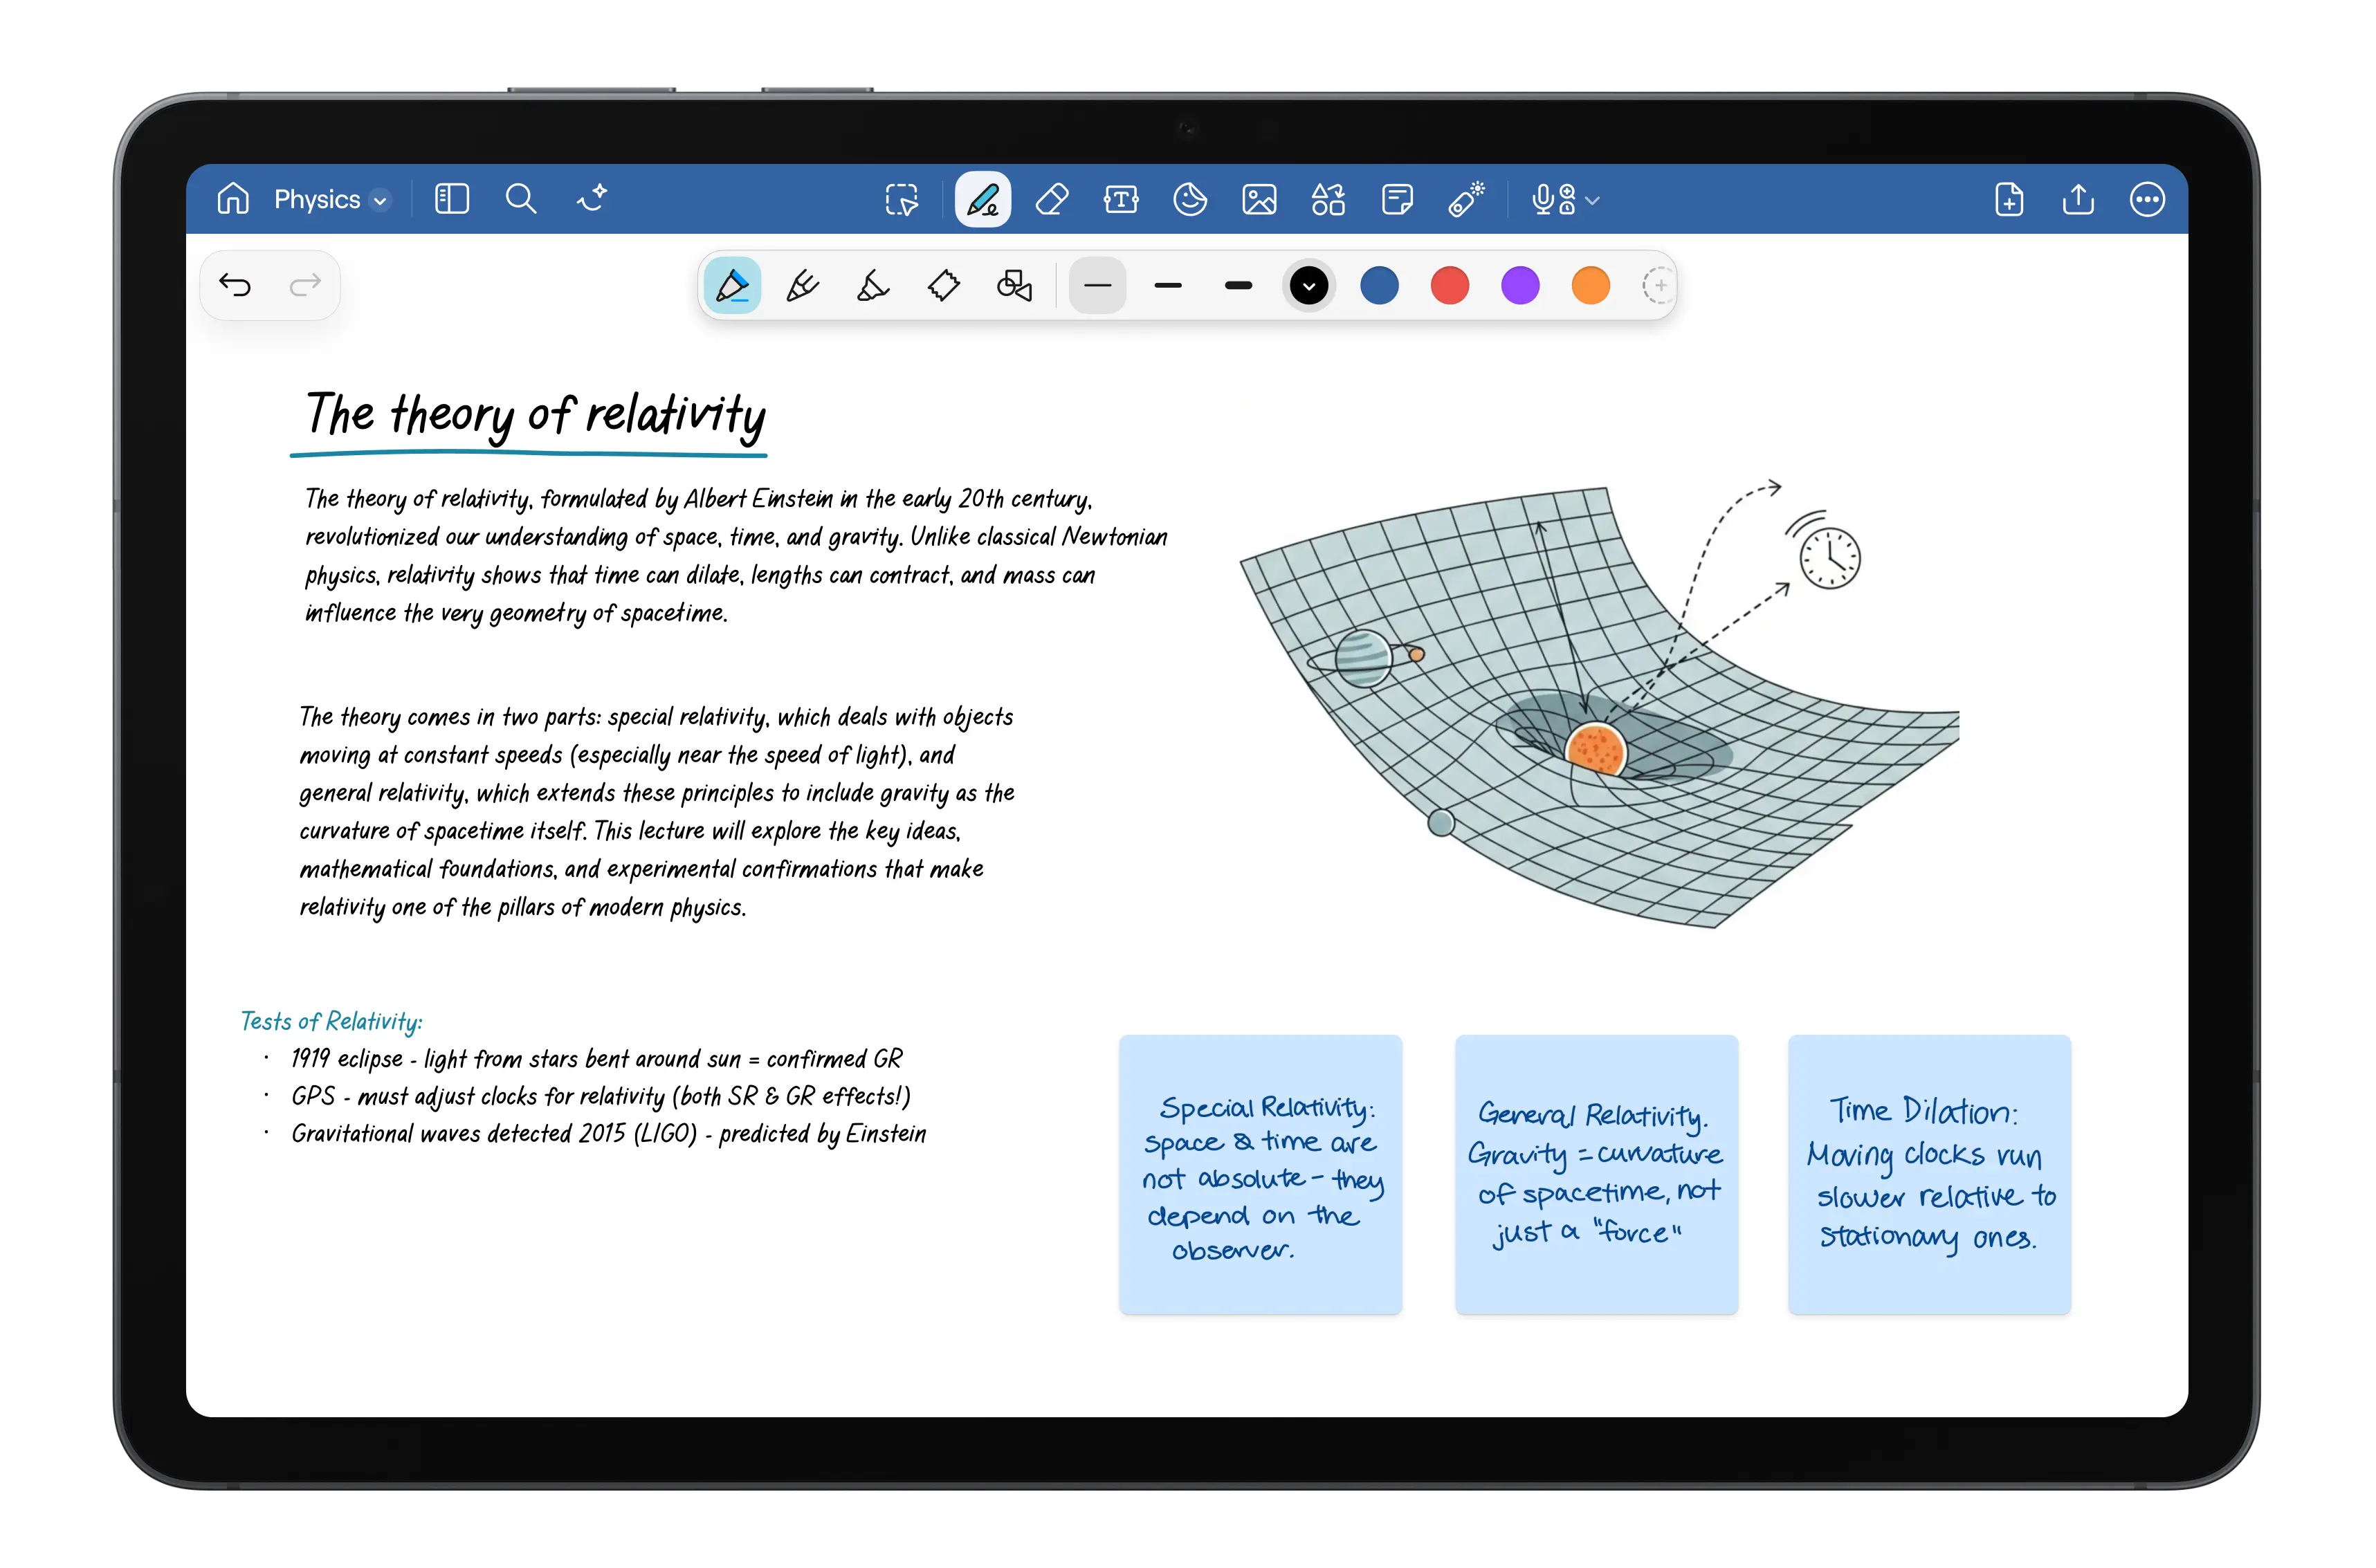Image resolution: width=2376 pixels, height=1568 pixels.
Task: Pick the red pen color
Action: tap(1450, 286)
